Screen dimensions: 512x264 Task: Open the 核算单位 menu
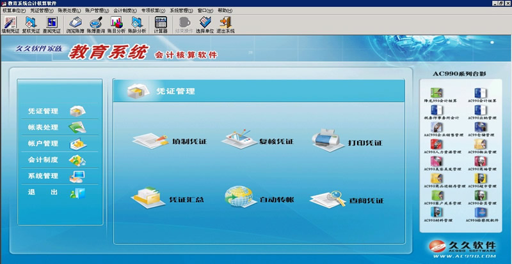(x=14, y=11)
